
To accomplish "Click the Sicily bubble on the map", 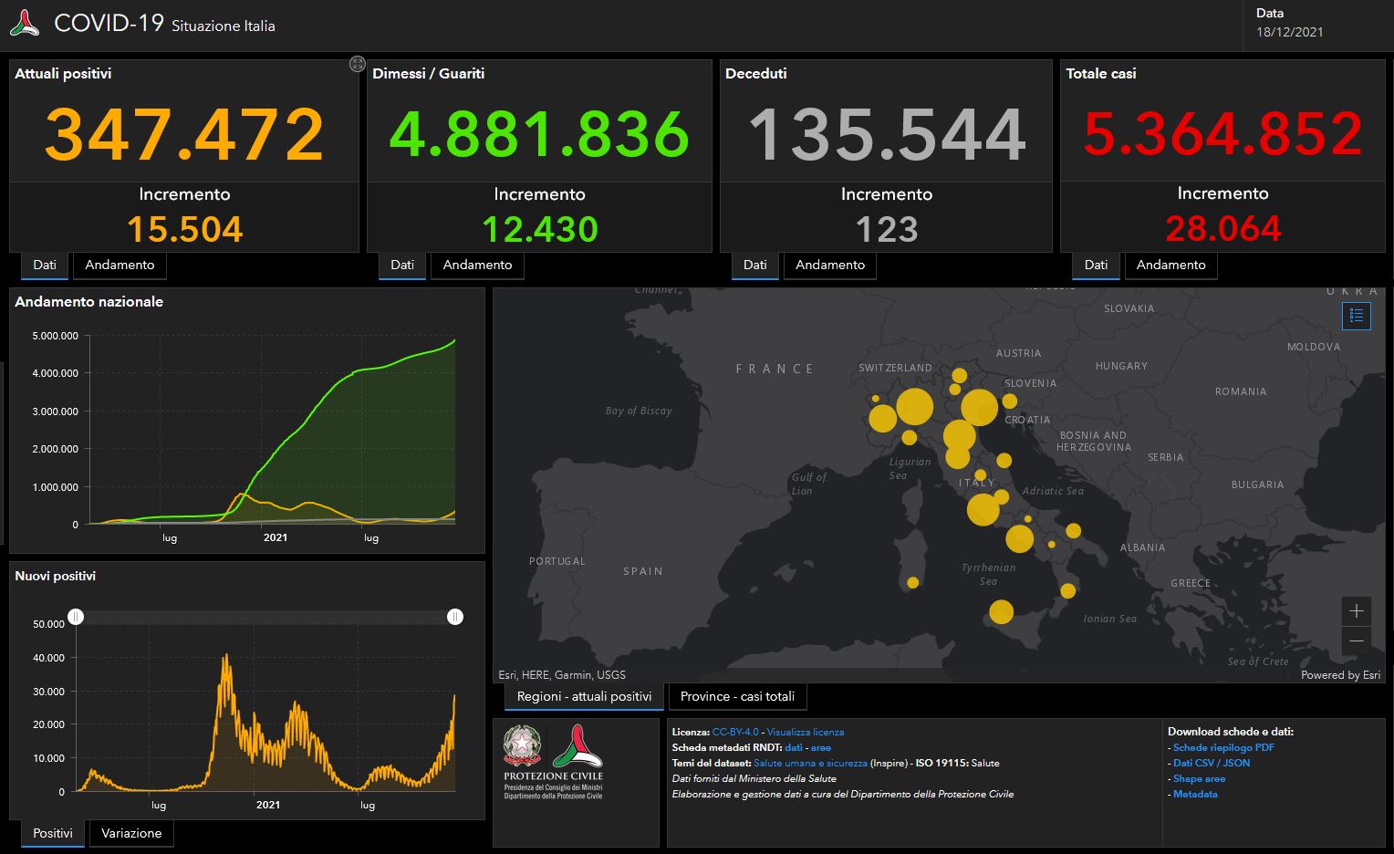I will 1001,611.
